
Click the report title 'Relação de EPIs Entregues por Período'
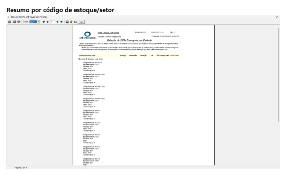coord(129,40)
